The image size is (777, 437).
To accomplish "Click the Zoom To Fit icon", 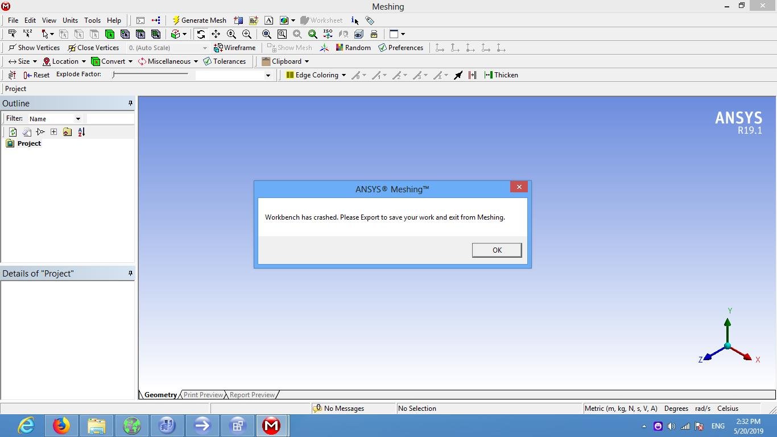I will 266,34.
